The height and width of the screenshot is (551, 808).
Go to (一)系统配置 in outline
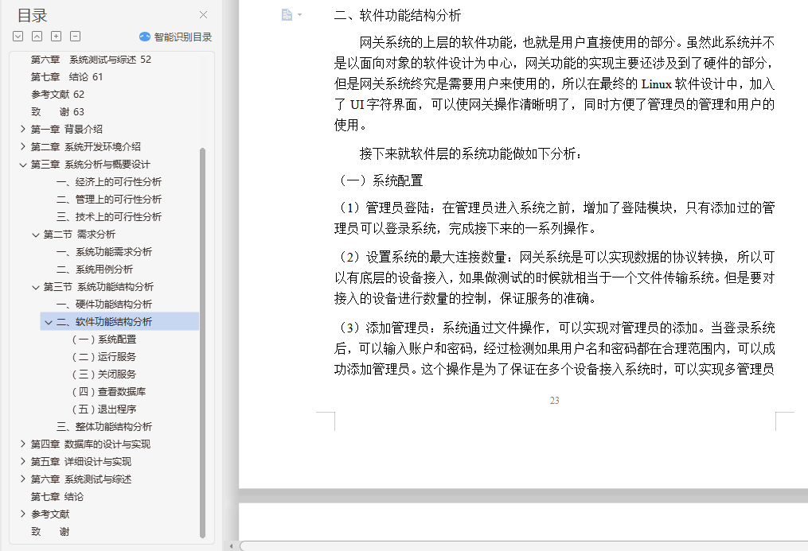coord(104,340)
